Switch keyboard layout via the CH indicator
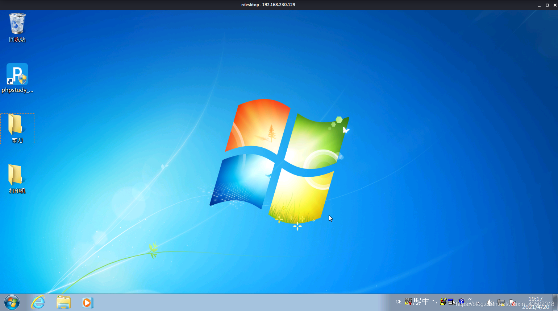 [399, 302]
